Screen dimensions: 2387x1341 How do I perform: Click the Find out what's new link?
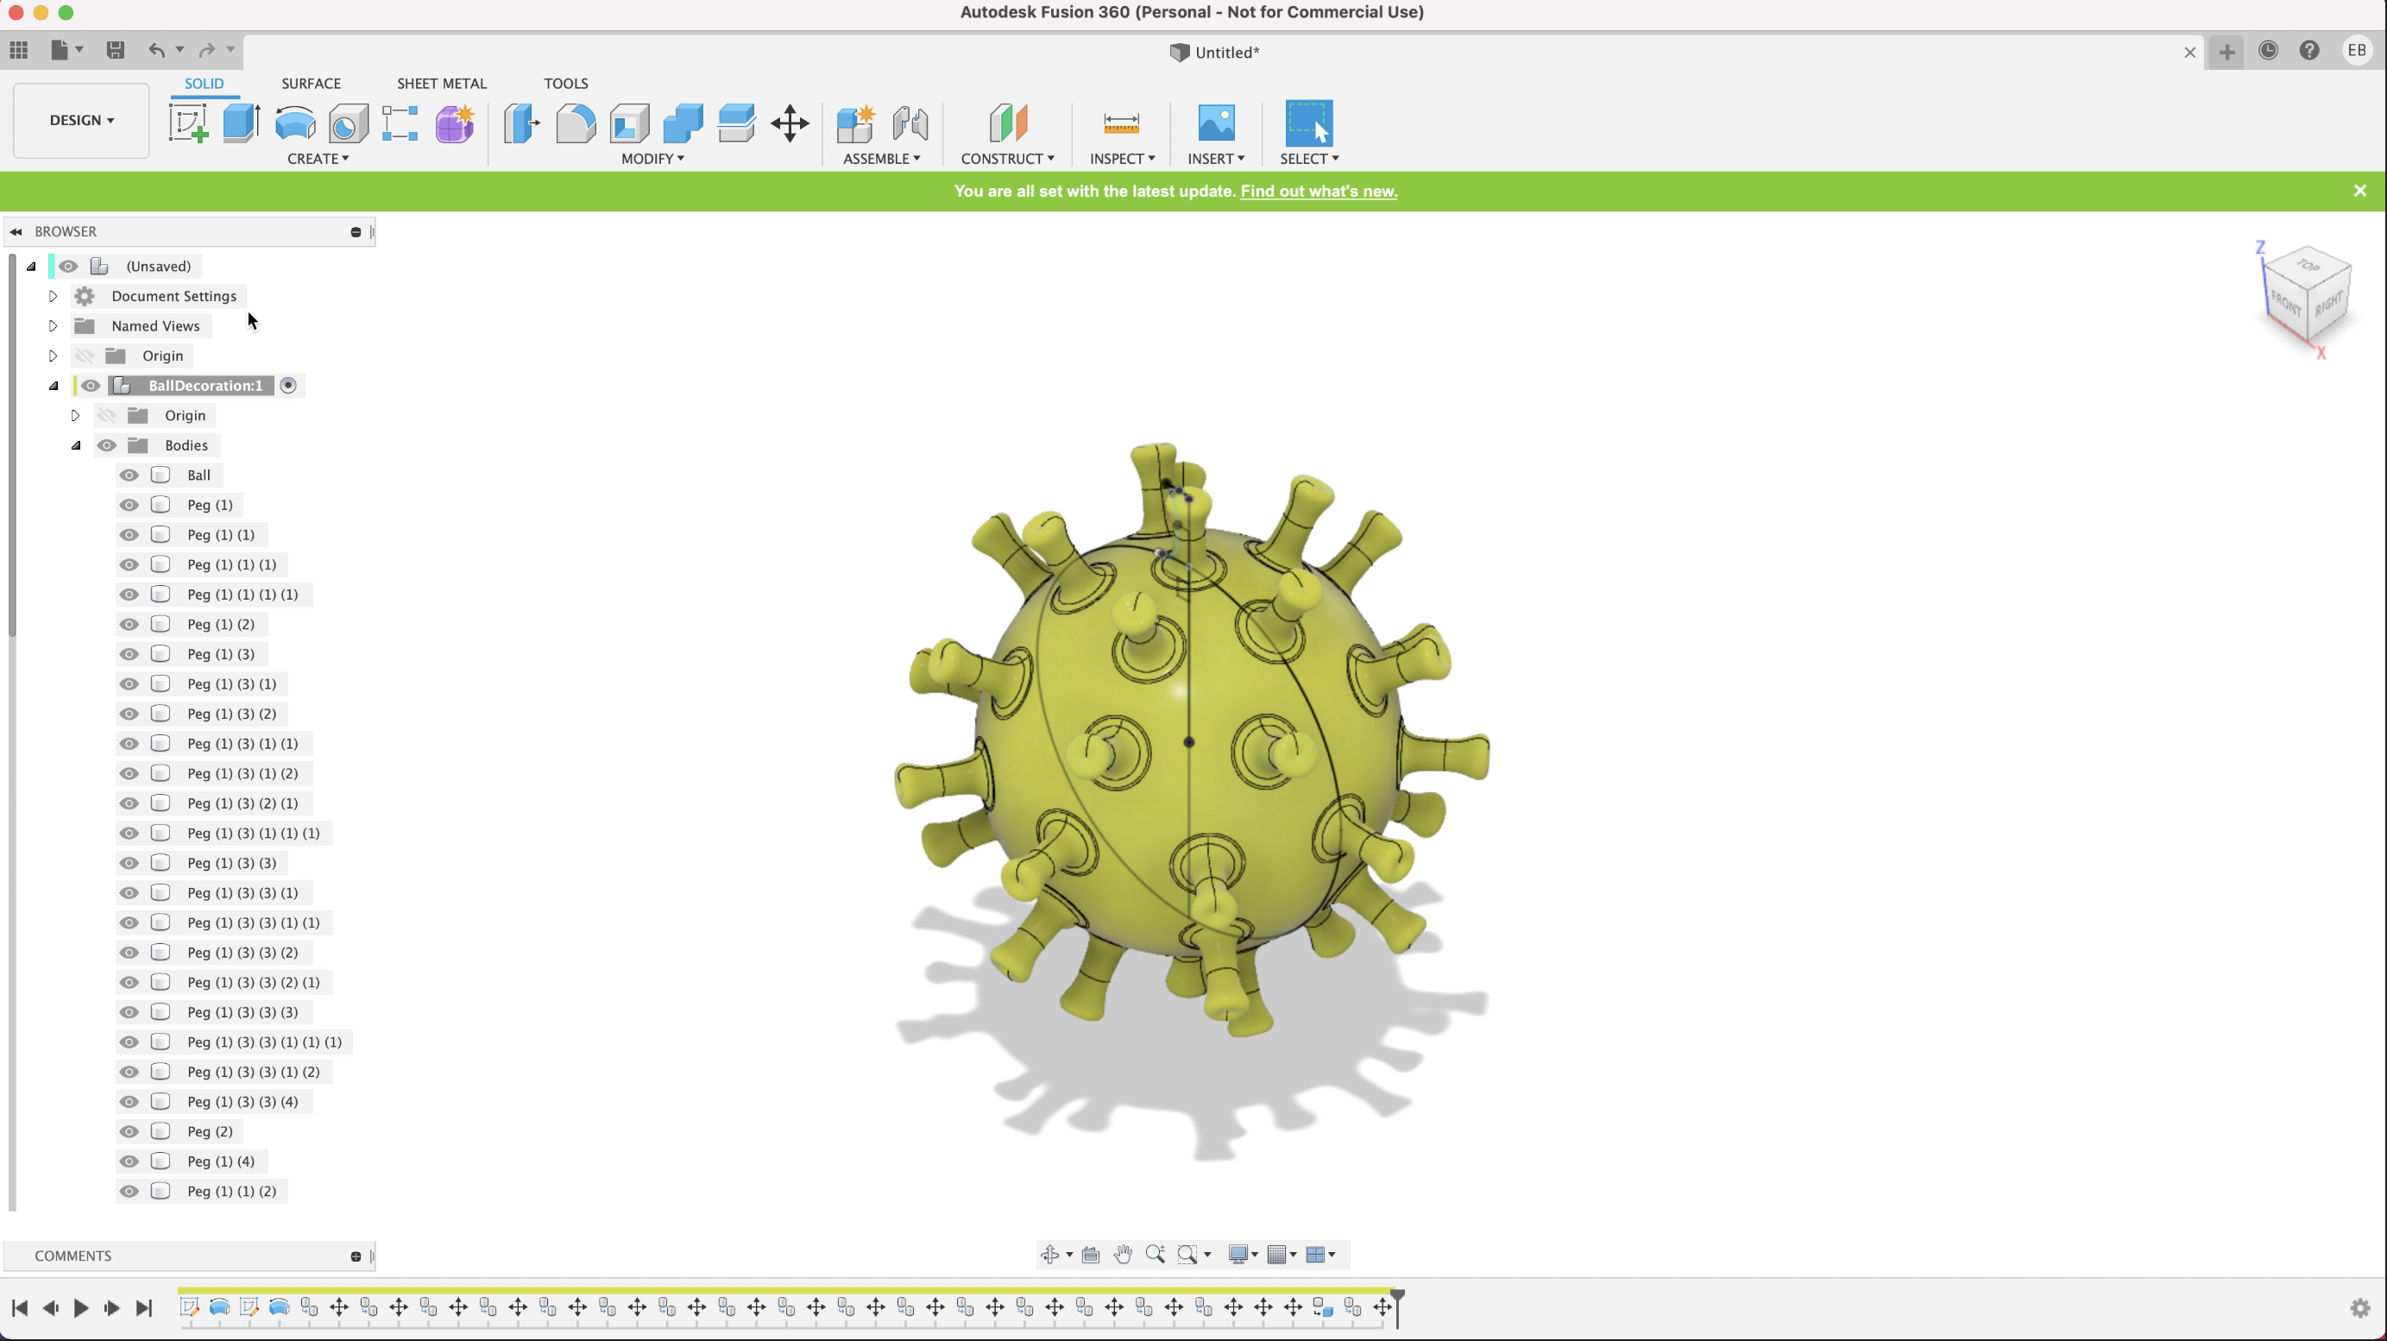1318,190
